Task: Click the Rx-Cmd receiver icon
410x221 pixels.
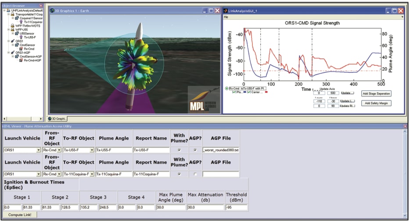Action: pos(22,49)
